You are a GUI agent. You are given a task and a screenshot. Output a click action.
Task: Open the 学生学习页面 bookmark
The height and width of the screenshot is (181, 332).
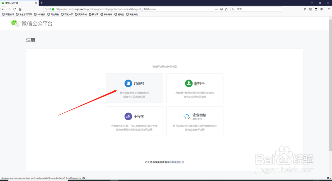pos(24,14)
